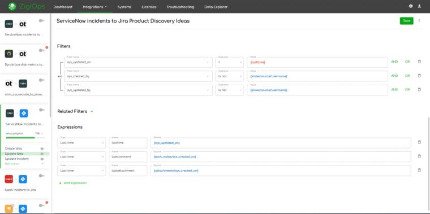The height and width of the screenshot is (214, 430).
Task: Toggle the first ServiceNow incidents integration switch
Action: (42, 20)
